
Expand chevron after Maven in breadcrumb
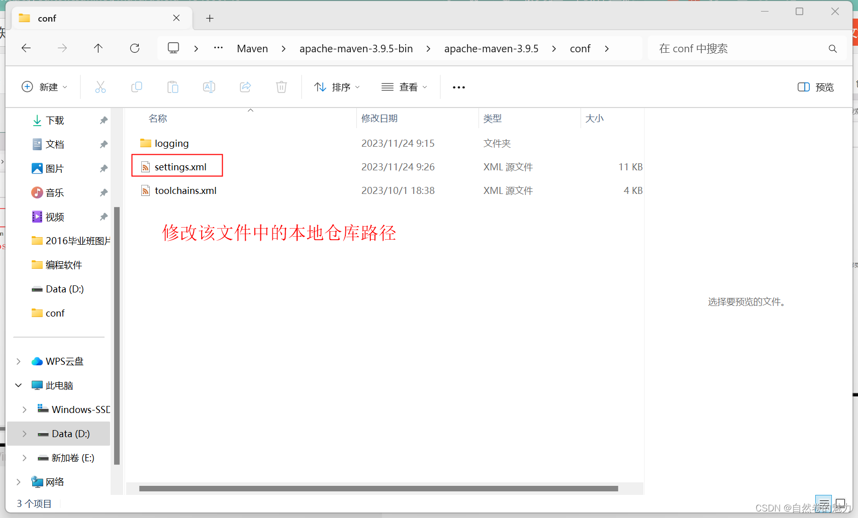pos(283,49)
